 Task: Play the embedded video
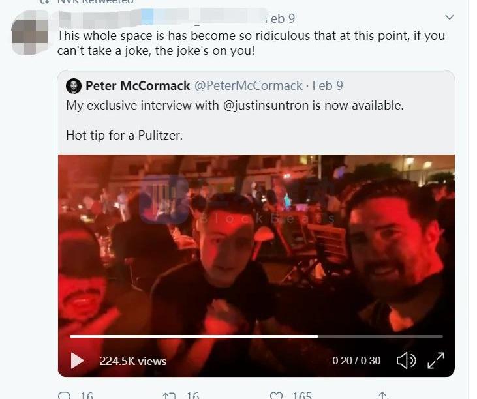(x=77, y=361)
